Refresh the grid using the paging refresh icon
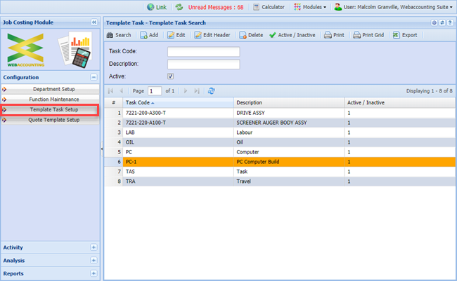457x281 pixels. [212, 90]
